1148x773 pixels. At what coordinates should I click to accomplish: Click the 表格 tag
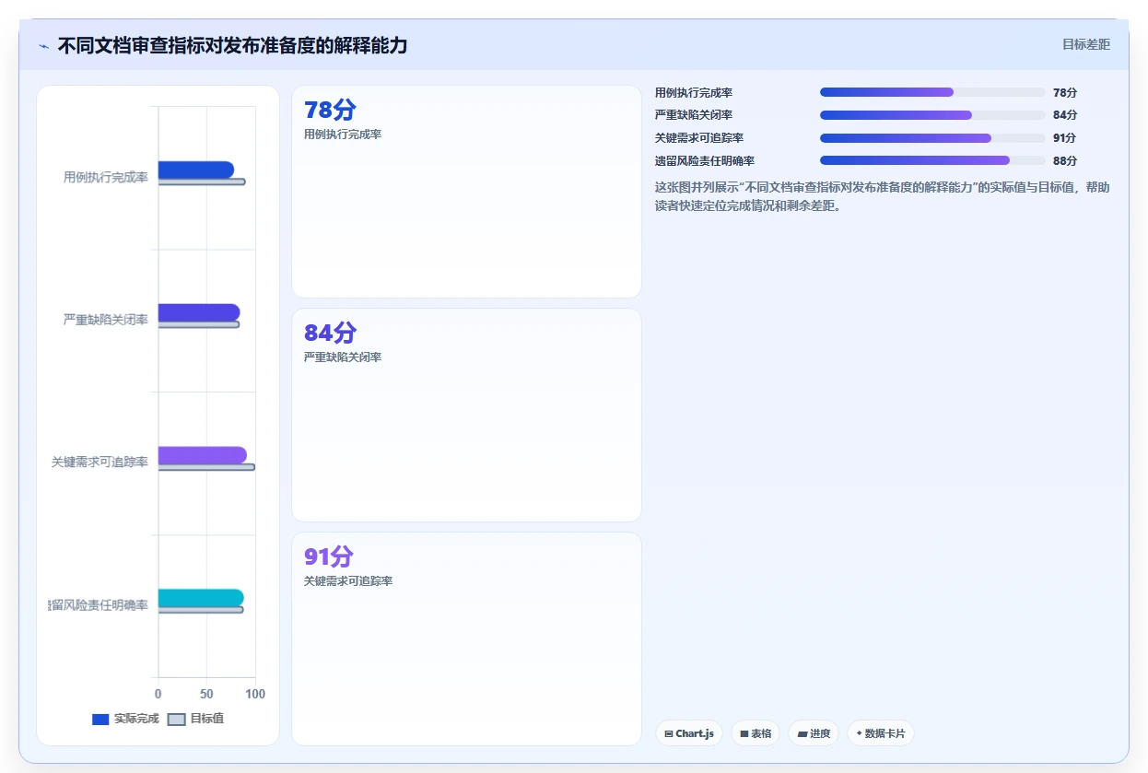[x=756, y=733]
